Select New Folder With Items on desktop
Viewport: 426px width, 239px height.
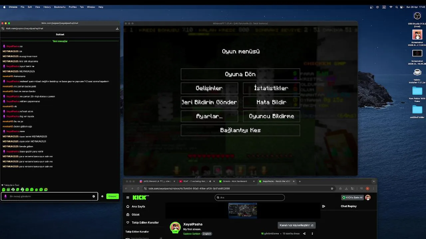417,91
